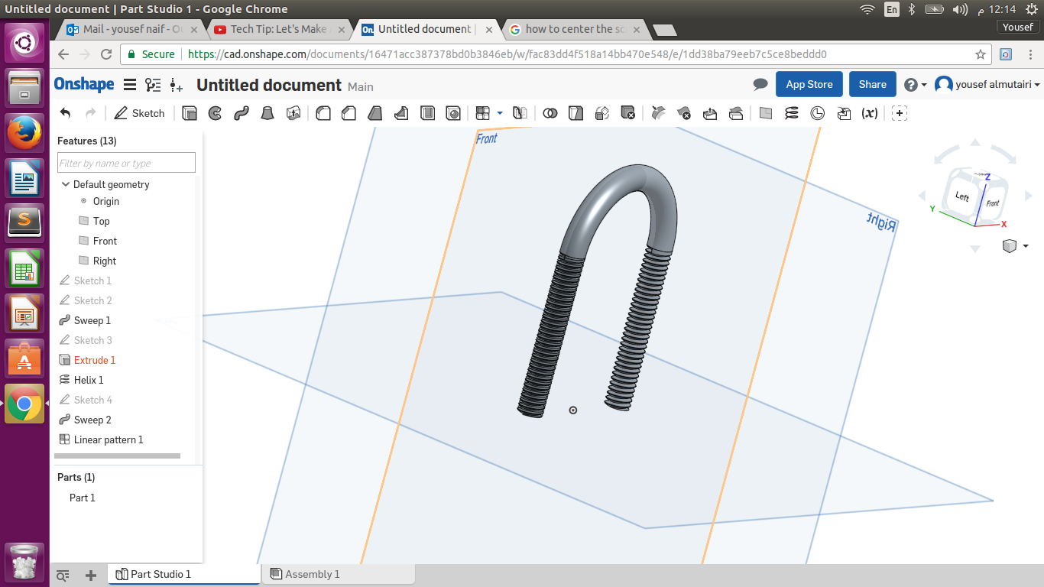Select the Chamfer tool
Screen dimensions: 1044x587
pyautogui.click(x=349, y=113)
